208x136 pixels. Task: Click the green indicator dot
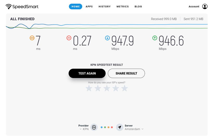click(105, 127)
